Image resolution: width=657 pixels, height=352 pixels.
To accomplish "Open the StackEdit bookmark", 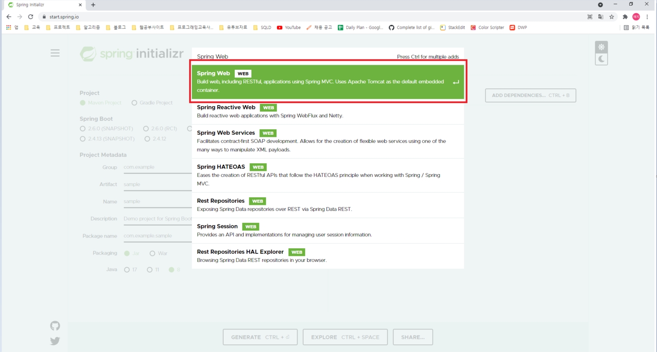I will pyautogui.click(x=452, y=27).
